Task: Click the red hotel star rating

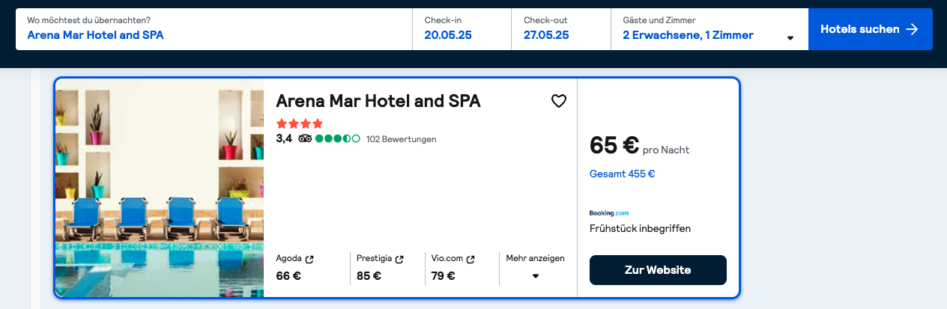Action: pos(300,123)
